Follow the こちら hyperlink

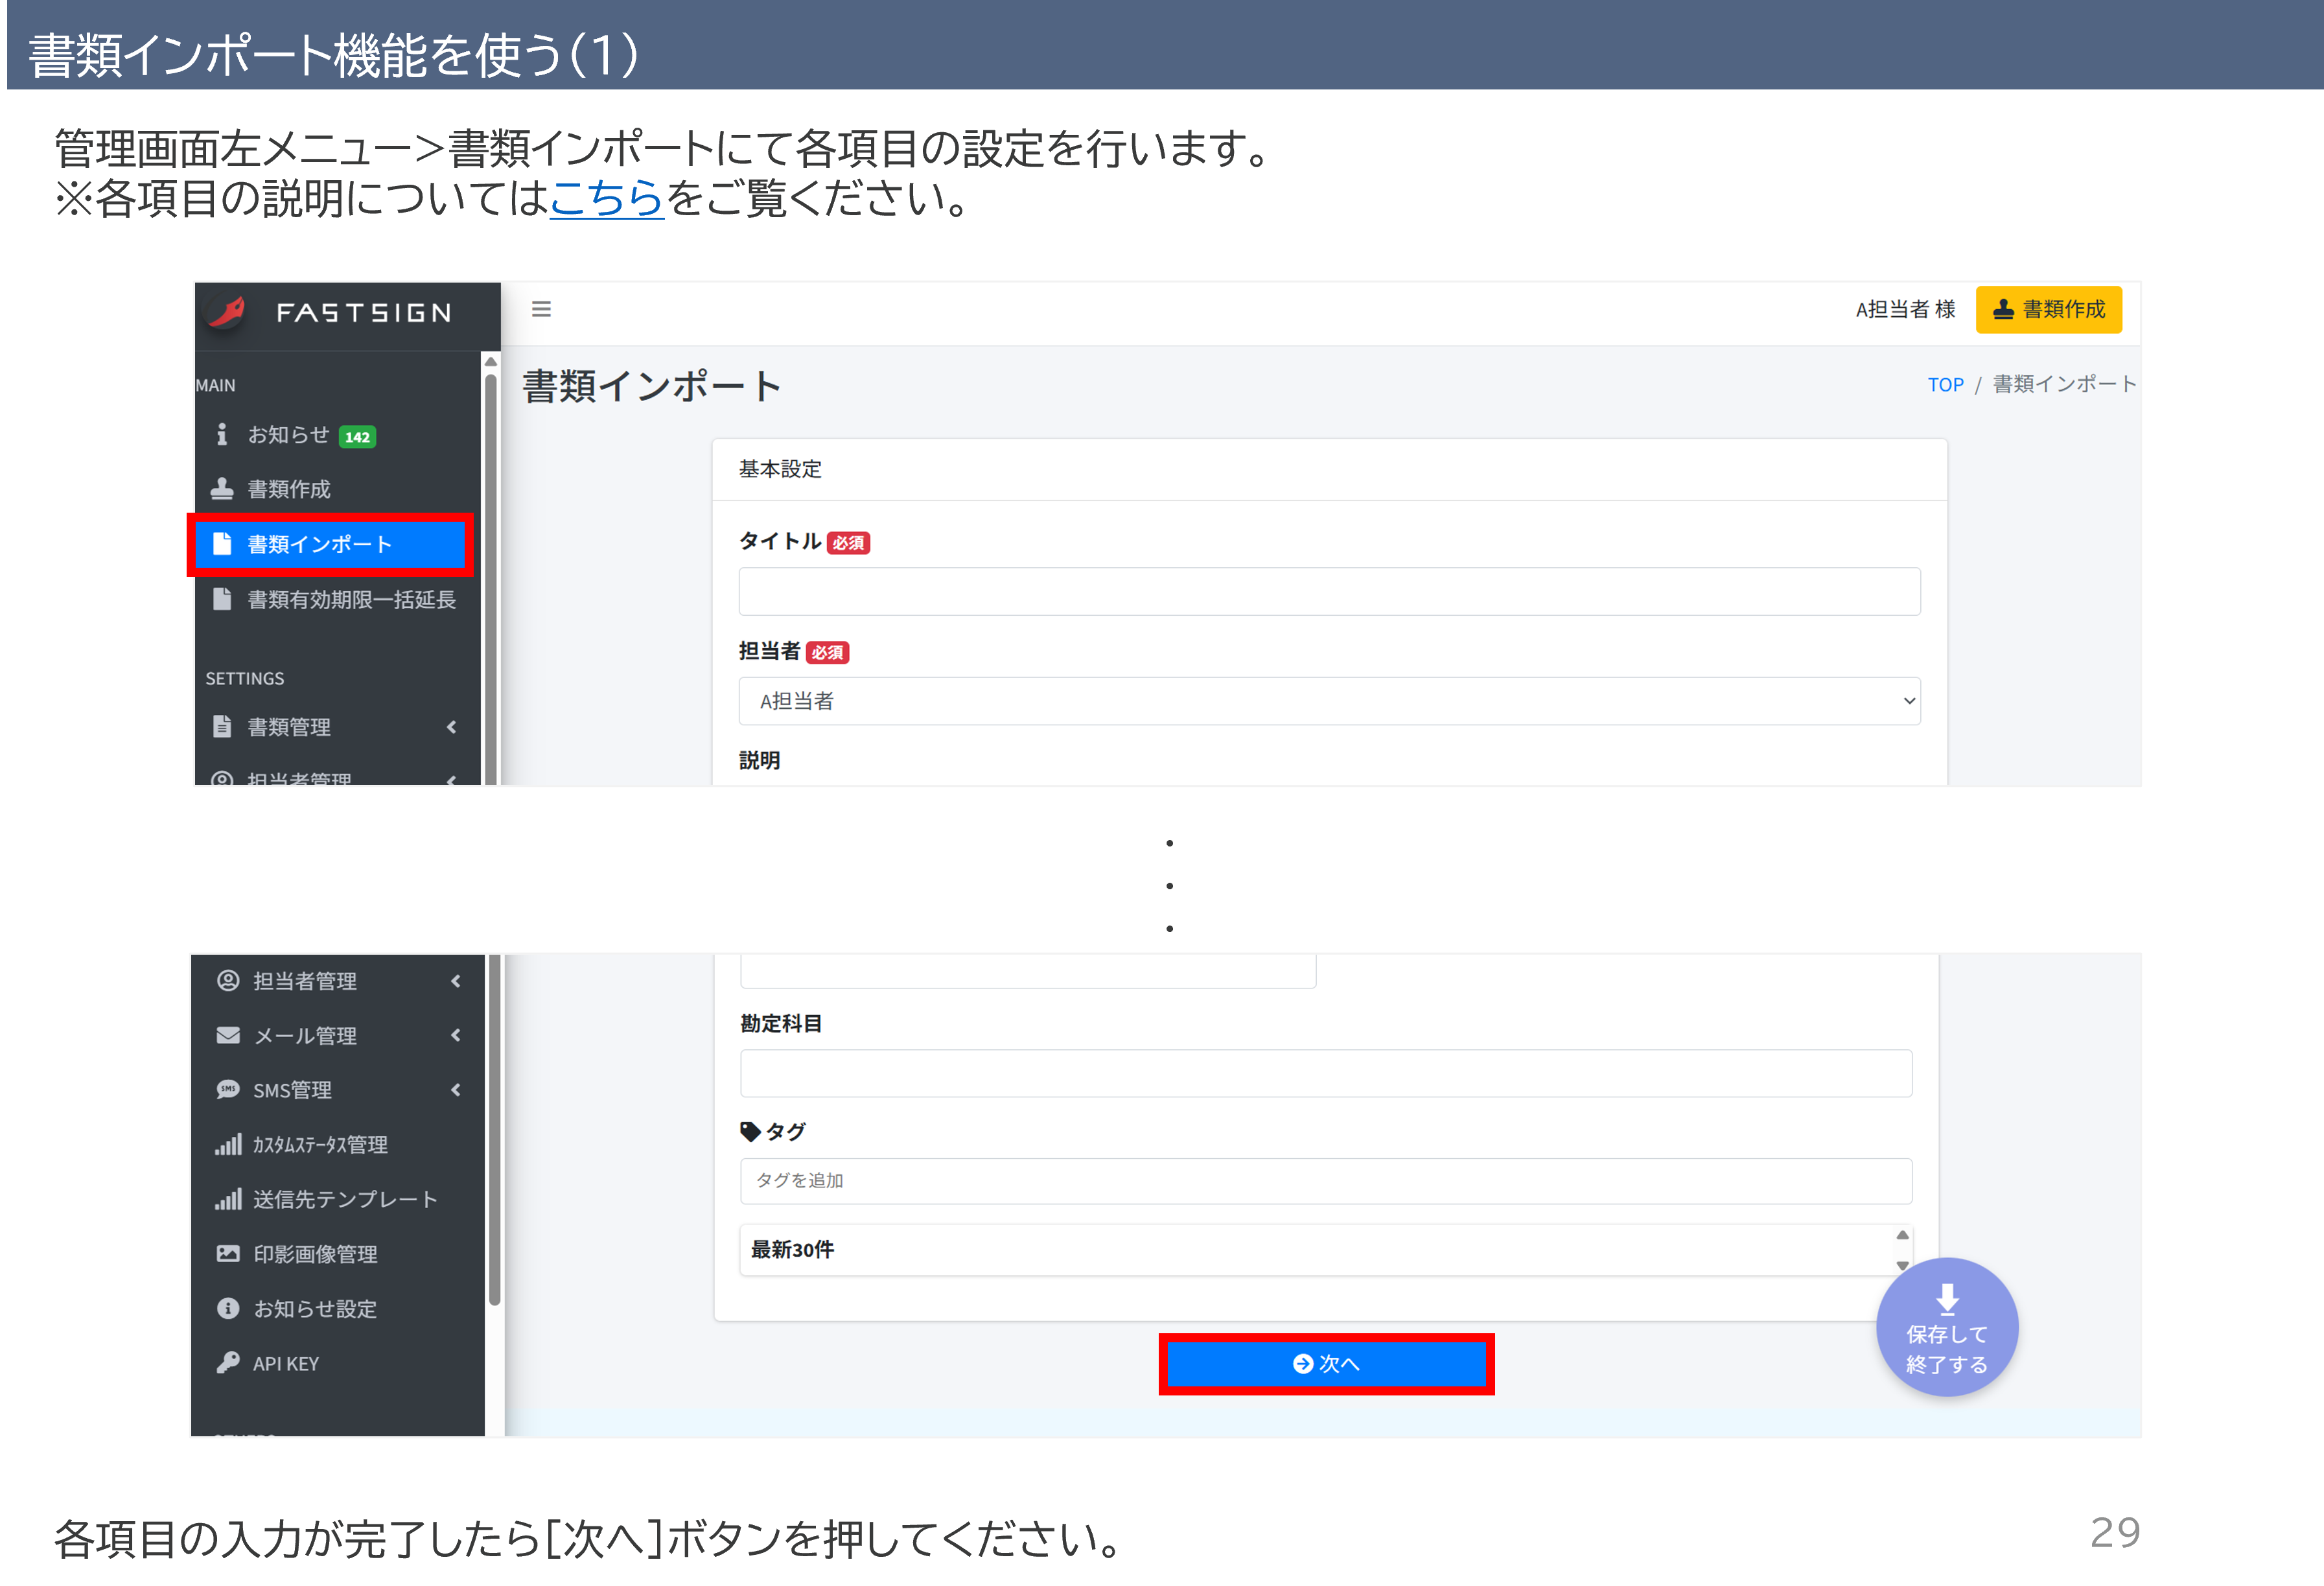(606, 198)
